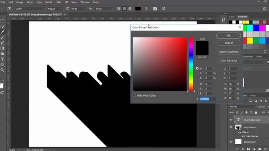Click Lock image pixels brush icon
This screenshot has width=269, height=151.
tap(242, 112)
